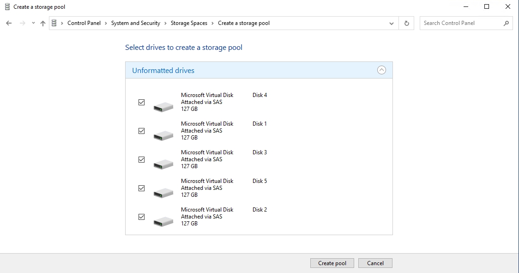This screenshot has width=519, height=273.
Task: Click the storage pool icon in the address bar
Action: [x=54, y=23]
